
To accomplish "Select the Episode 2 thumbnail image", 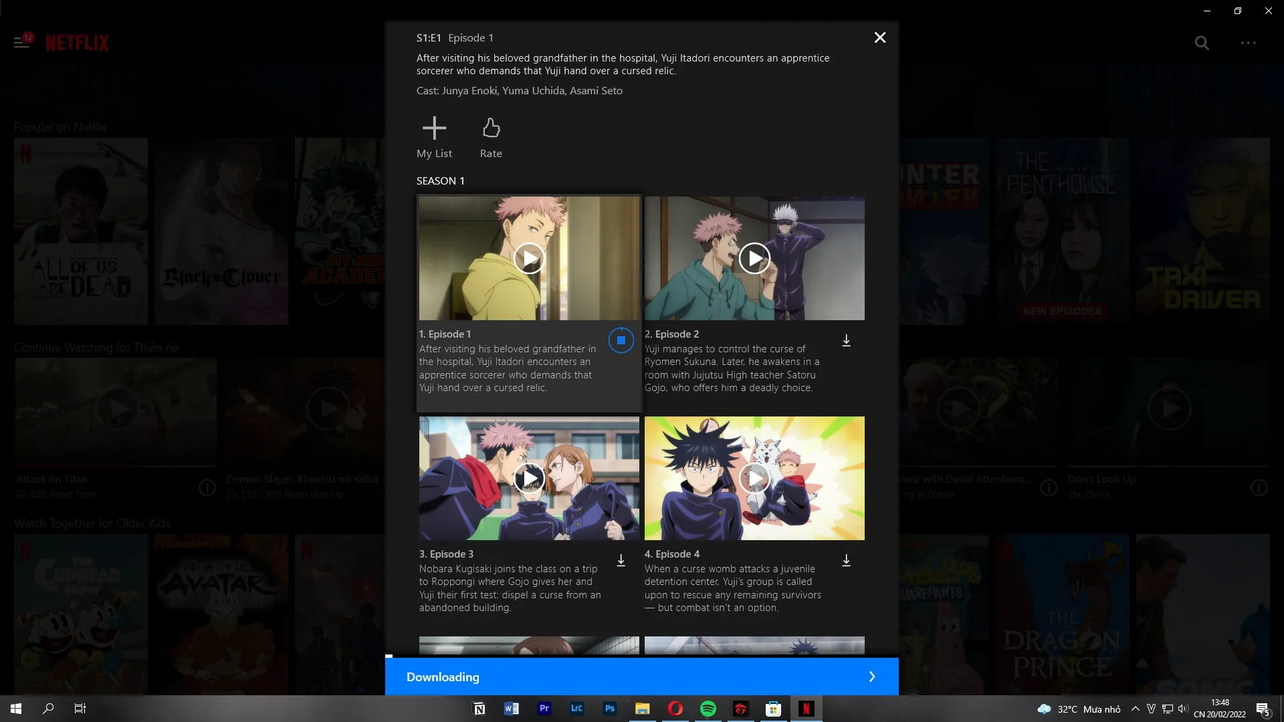I will click(x=754, y=258).
